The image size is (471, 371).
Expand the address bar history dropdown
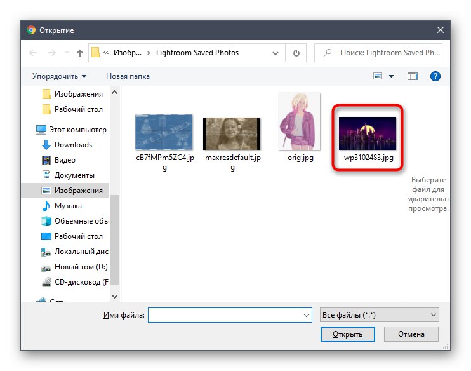tap(275, 53)
